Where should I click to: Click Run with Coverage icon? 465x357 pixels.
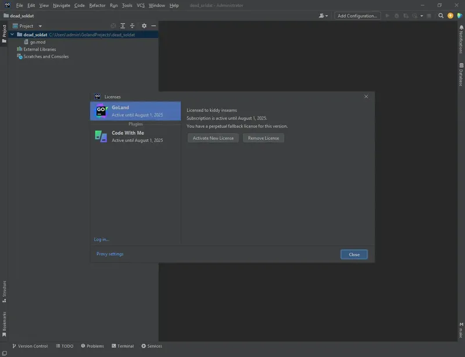(406, 16)
